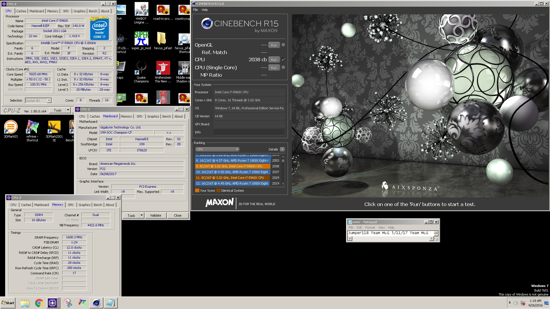Show hidden system tray icons
Image resolution: width=550 pixels, height=309 pixels.
pos(510,303)
